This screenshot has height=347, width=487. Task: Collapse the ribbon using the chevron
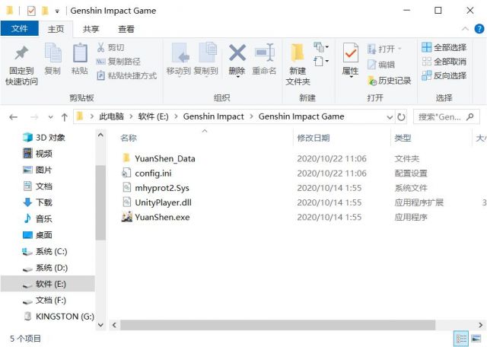[x=461, y=30]
